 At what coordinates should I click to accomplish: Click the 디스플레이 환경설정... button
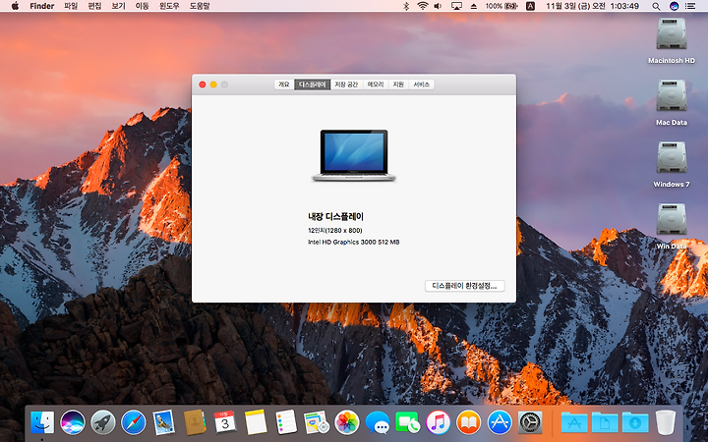(464, 286)
